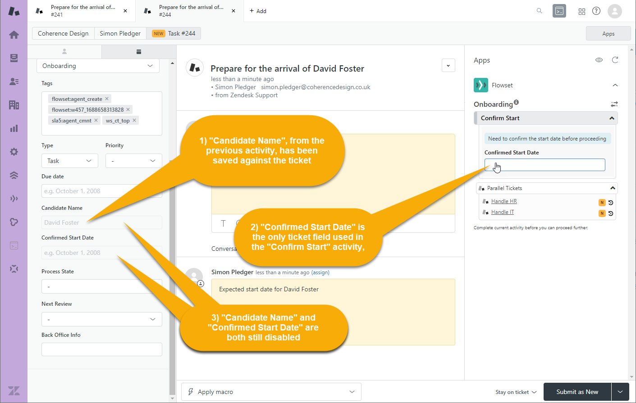
Task: Click the crossed circle icon in sidebar
Action: pyautogui.click(x=14, y=269)
